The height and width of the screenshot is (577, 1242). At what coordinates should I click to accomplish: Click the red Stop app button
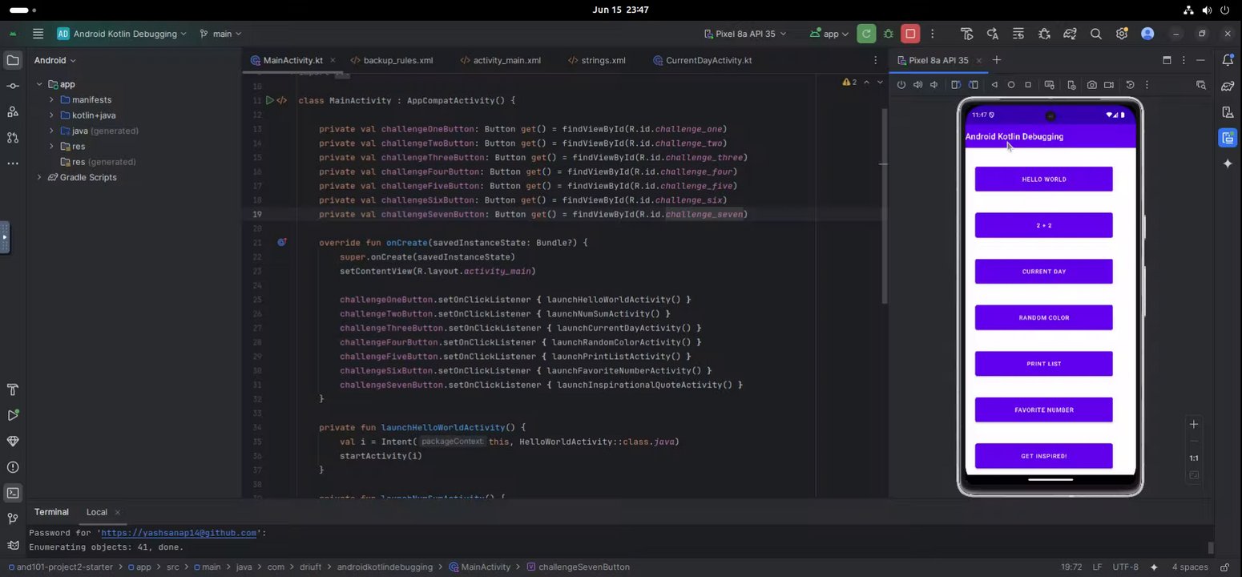point(909,34)
